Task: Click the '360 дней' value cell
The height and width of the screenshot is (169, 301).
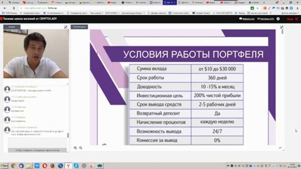Action: click(x=217, y=78)
